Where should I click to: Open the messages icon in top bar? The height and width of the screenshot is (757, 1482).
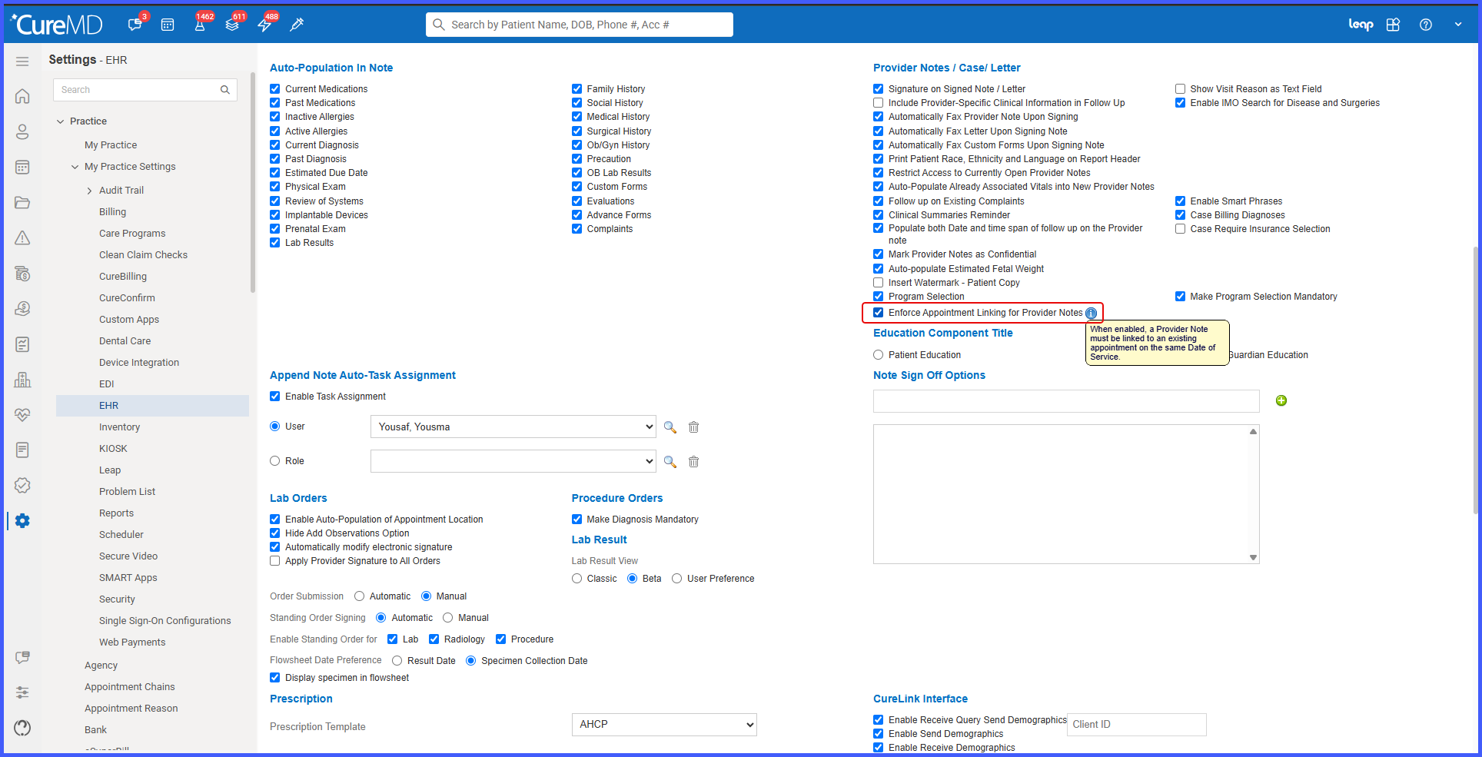point(135,25)
